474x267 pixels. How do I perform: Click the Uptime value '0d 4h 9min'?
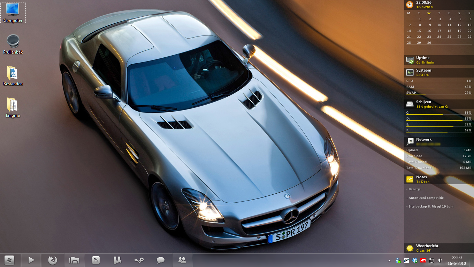pyautogui.click(x=425, y=63)
